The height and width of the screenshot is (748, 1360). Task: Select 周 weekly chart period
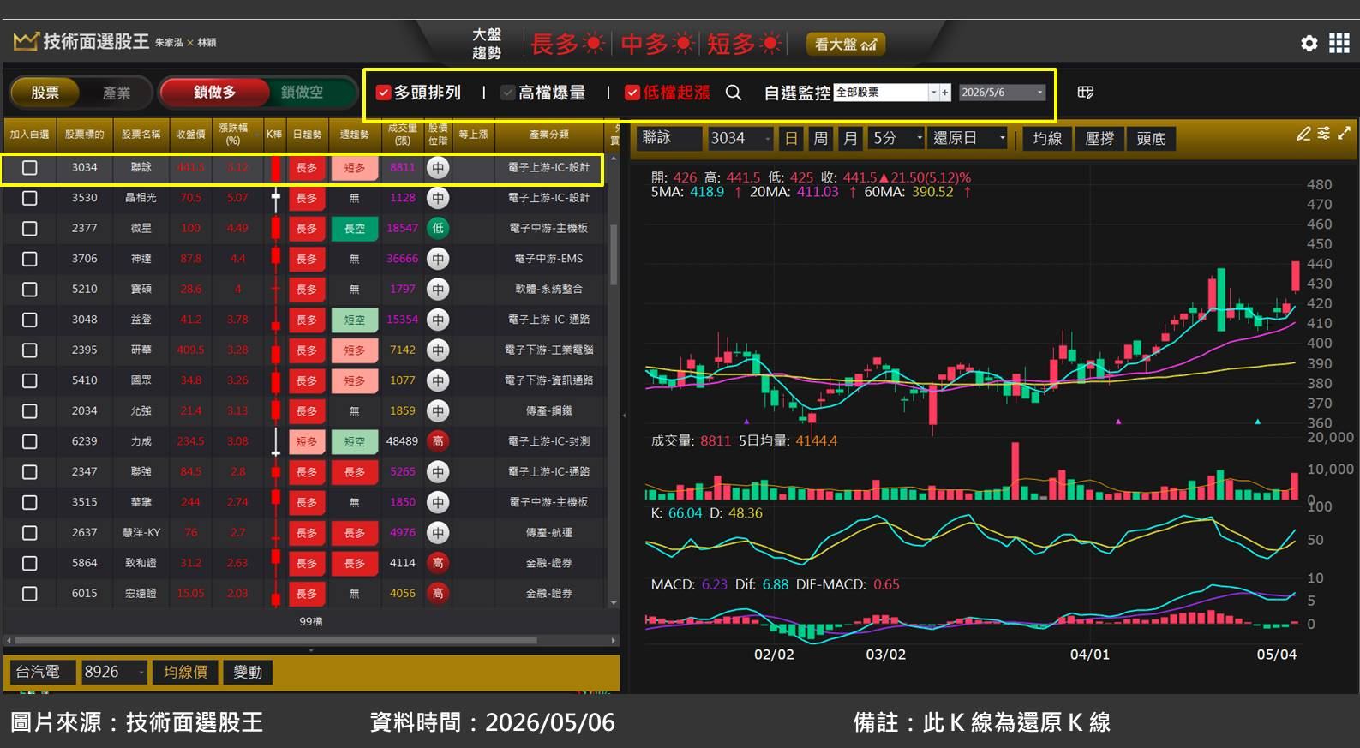point(821,138)
